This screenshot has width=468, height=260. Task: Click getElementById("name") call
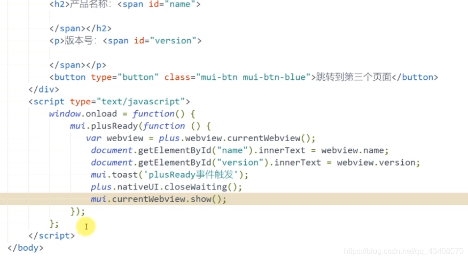195,150
